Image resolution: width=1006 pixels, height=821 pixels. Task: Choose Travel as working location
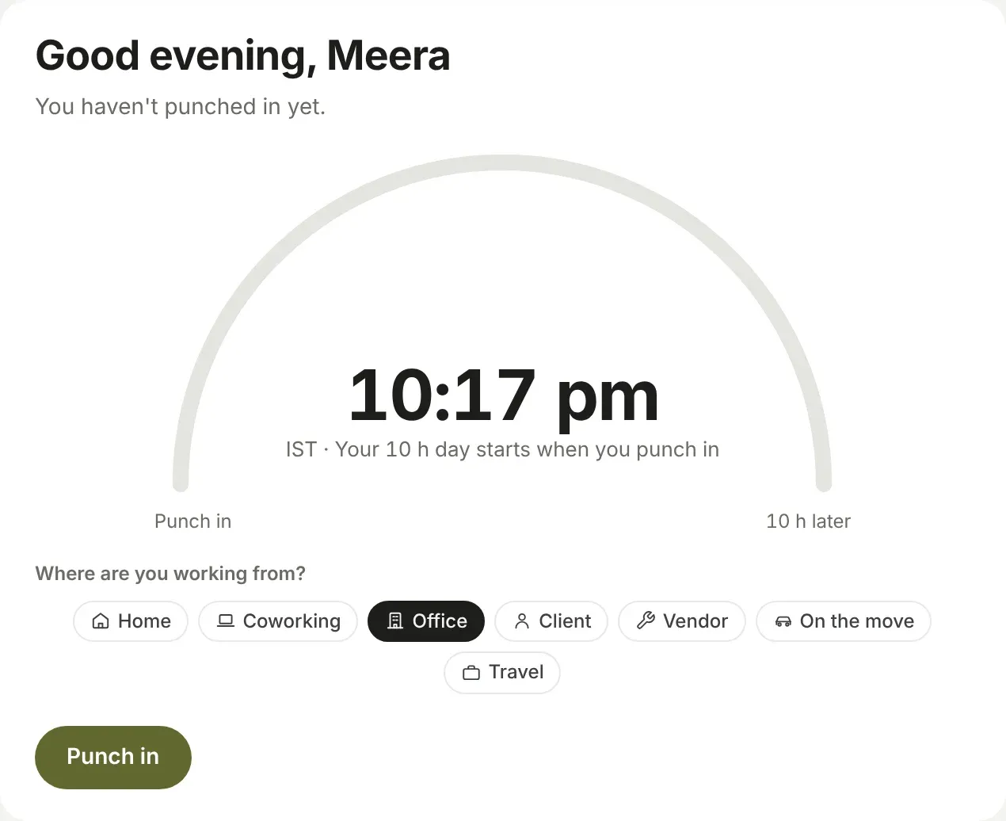click(x=502, y=673)
